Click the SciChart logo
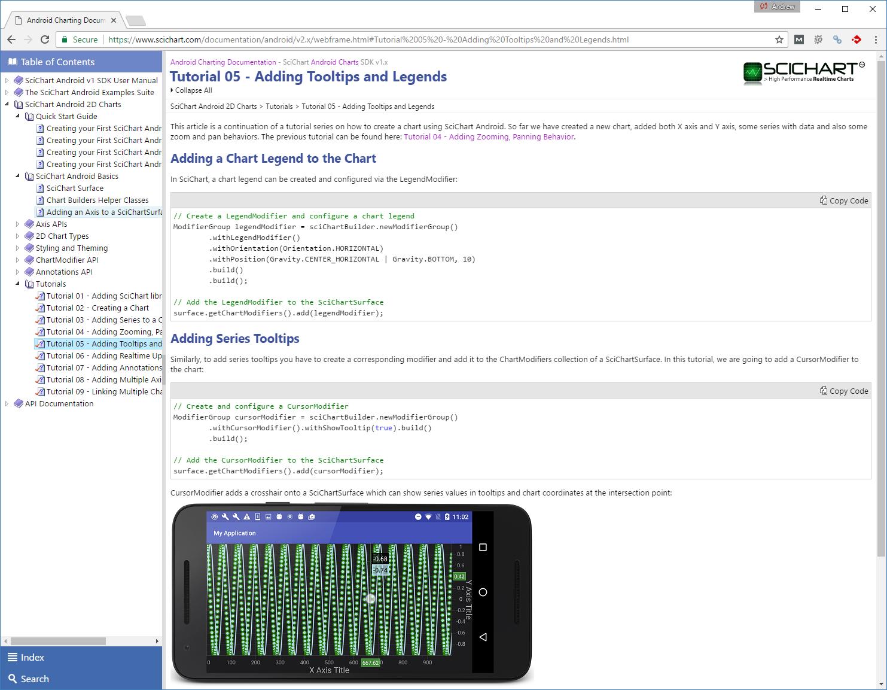 (804, 72)
